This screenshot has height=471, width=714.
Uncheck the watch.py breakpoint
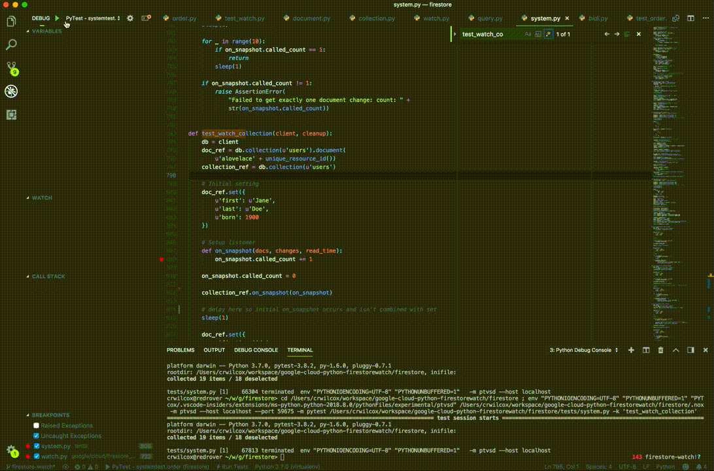(x=37, y=456)
